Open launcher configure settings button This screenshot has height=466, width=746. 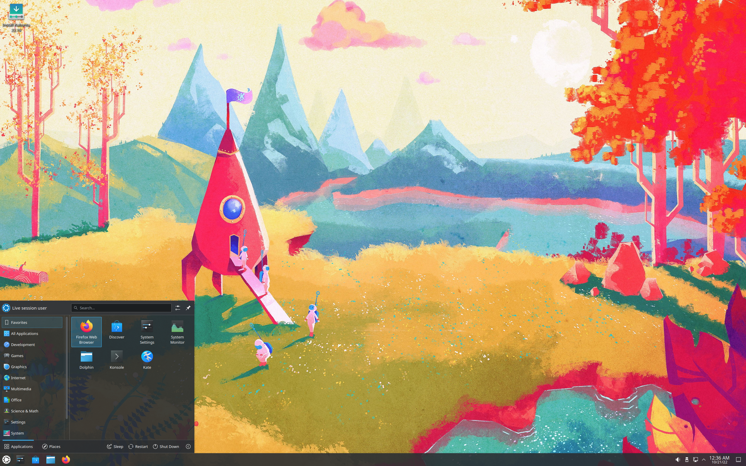click(x=177, y=308)
